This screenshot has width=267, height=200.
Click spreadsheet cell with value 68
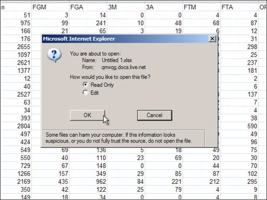click(202, 23)
